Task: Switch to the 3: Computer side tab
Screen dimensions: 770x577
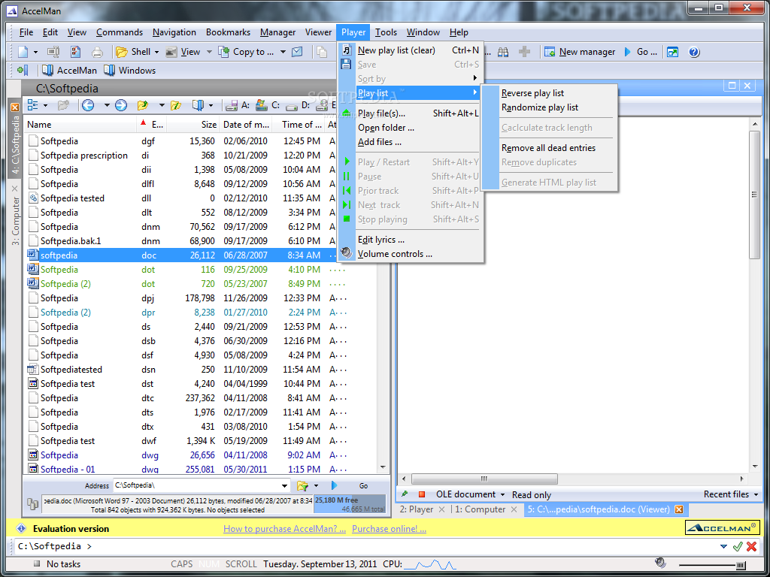Action: pos(15,221)
